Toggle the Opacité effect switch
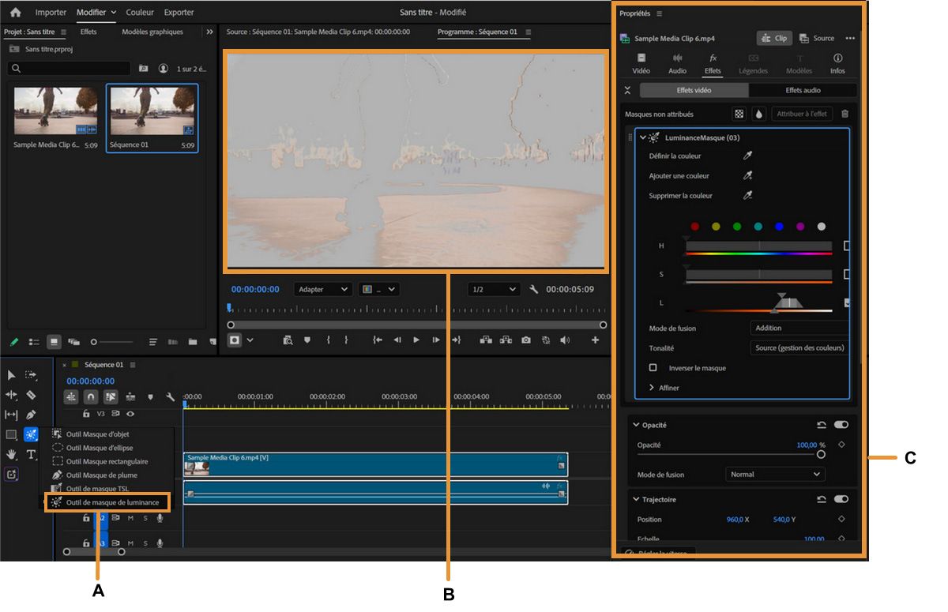 tap(841, 425)
